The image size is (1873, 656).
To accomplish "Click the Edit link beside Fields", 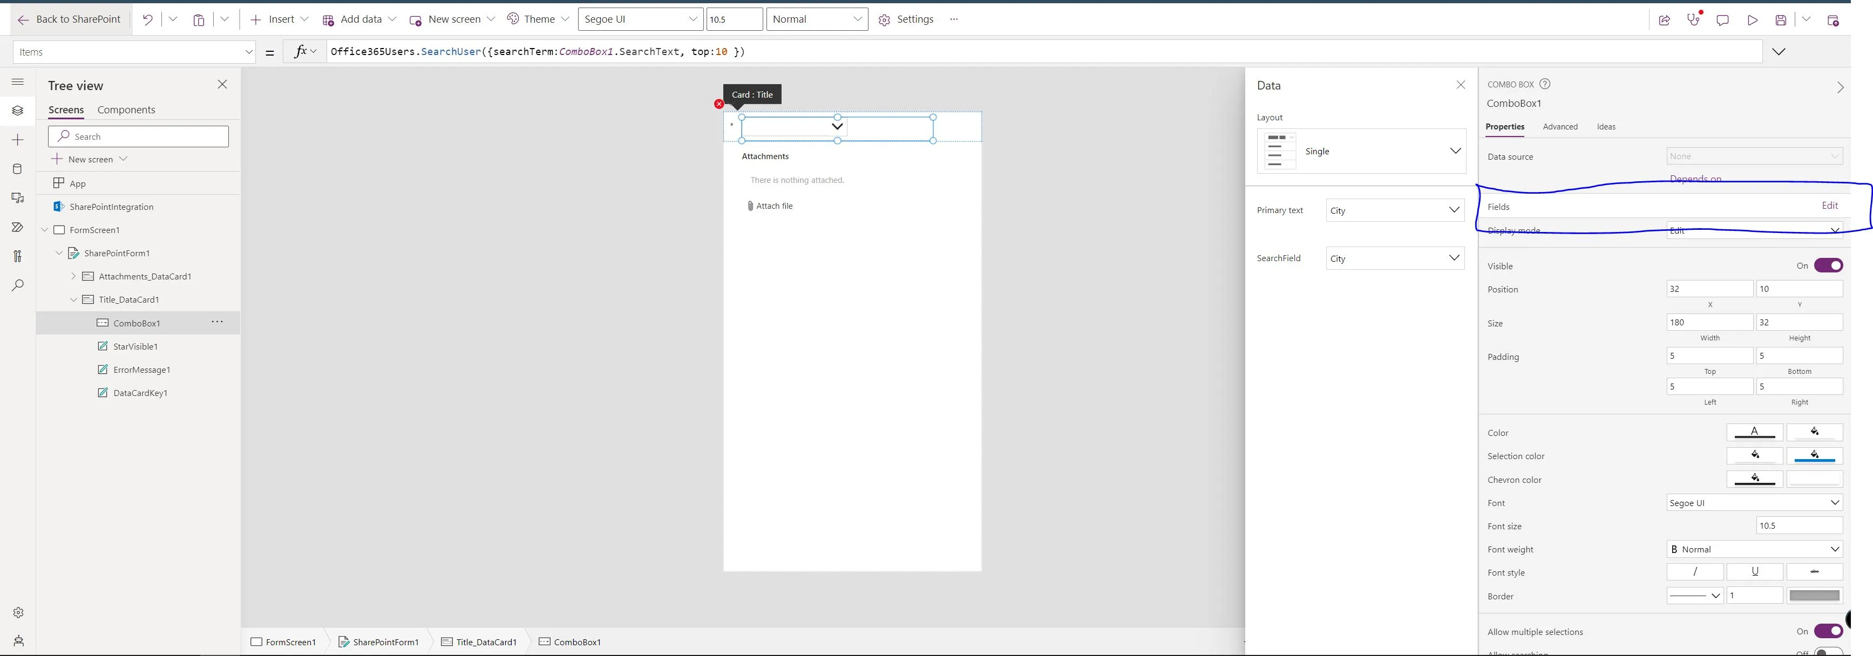I will 1829,206.
